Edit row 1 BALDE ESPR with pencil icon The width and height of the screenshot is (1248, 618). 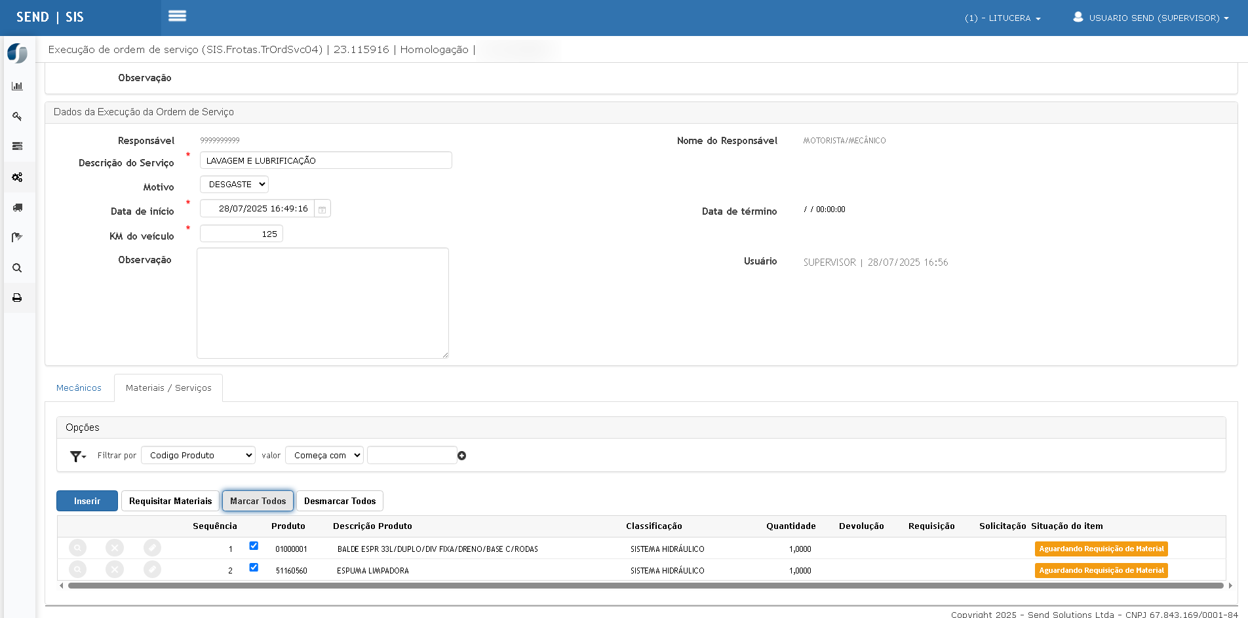point(152,548)
